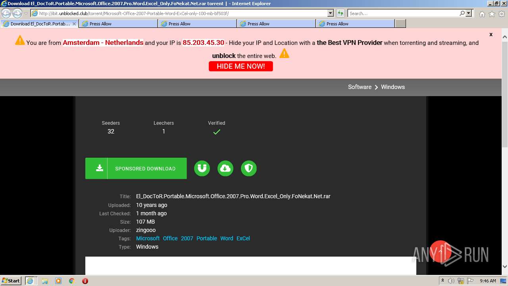The width and height of the screenshot is (508, 286).
Task: Click the shield icon button
Action: (x=249, y=168)
